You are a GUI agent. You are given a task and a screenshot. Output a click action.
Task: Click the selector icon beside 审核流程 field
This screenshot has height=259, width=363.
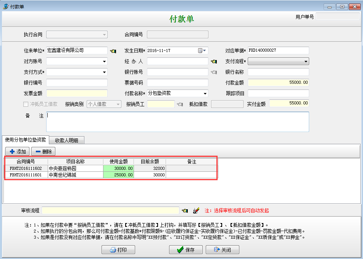pyautogui.click(x=185, y=210)
